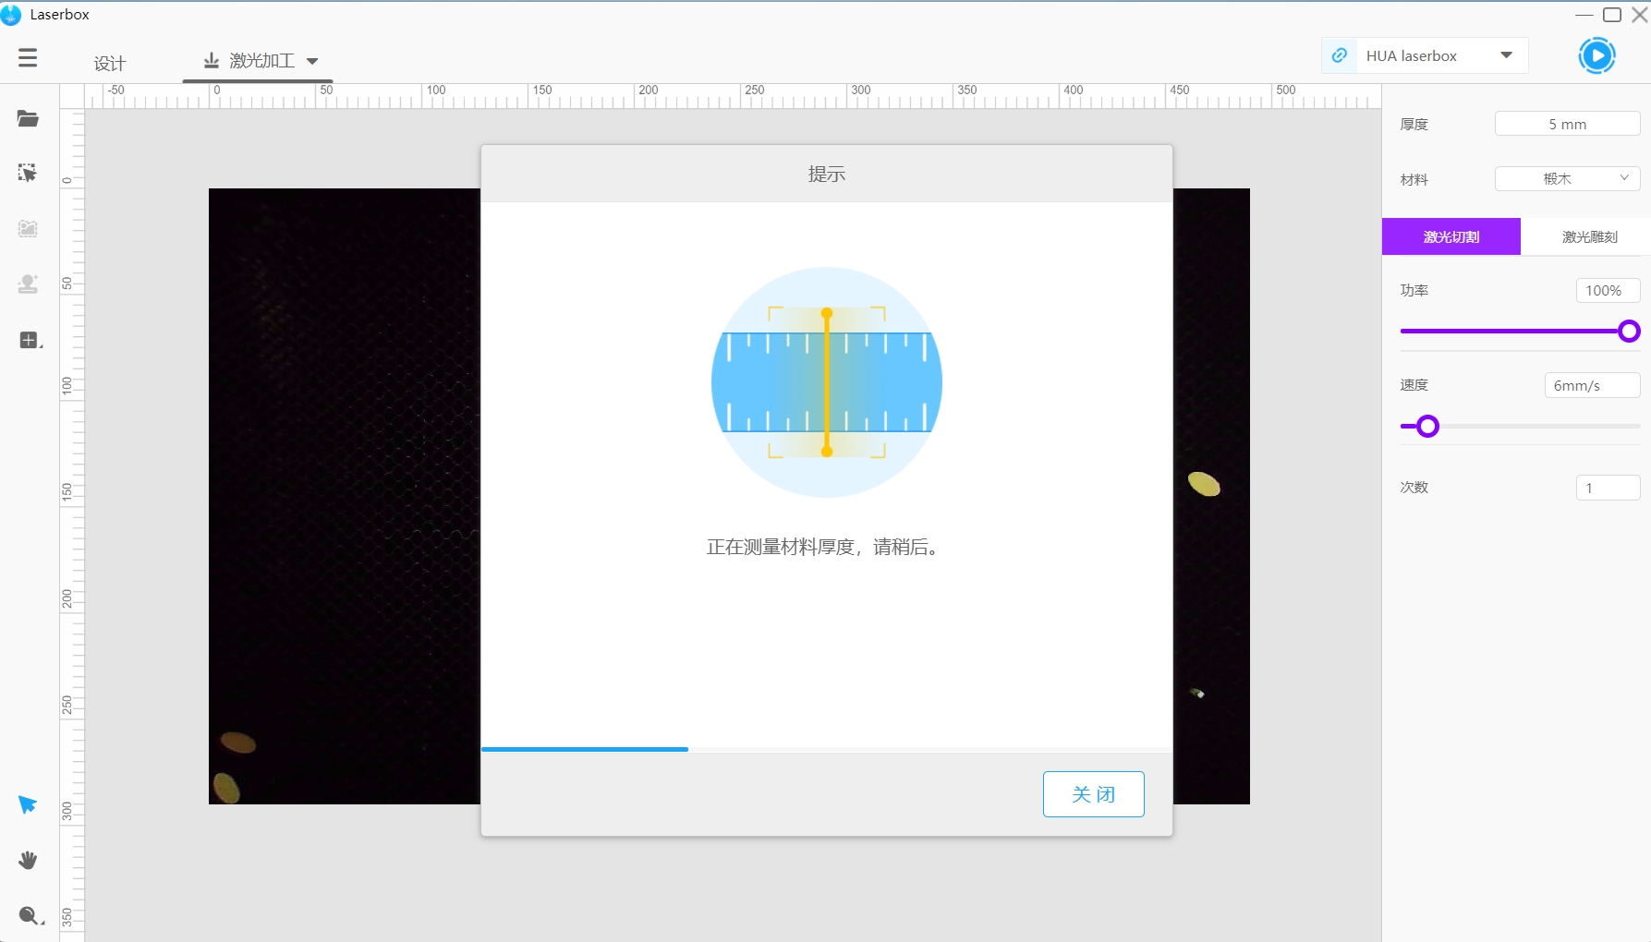Click the 次数 count field
This screenshot has width=1651, height=942.
[x=1608, y=488]
